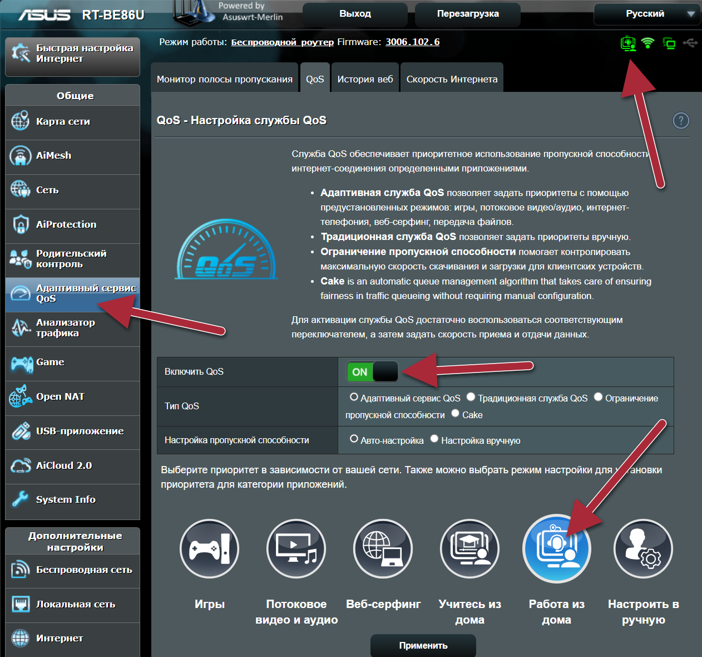Toggle the Включить QoS switch

[372, 371]
